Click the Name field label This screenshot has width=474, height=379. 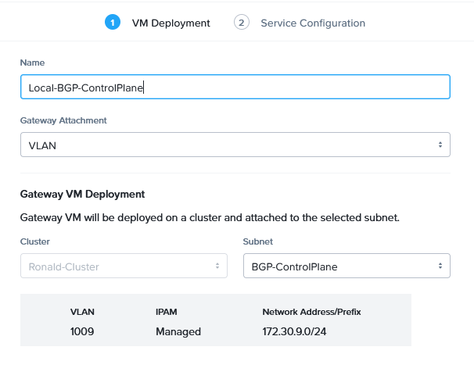tap(32, 62)
